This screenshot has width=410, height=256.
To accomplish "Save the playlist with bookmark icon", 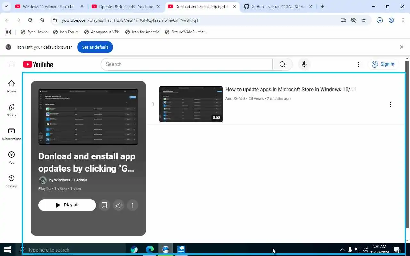I will [x=104, y=205].
